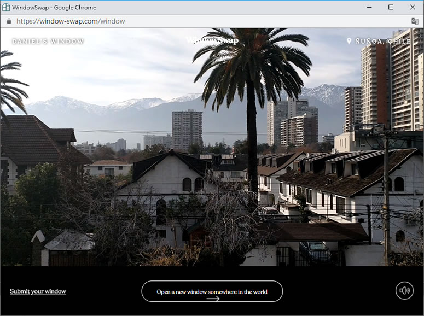This screenshot has height=316, width=424.
Task: Minimize the Chrome window
Action: point(369,7)
